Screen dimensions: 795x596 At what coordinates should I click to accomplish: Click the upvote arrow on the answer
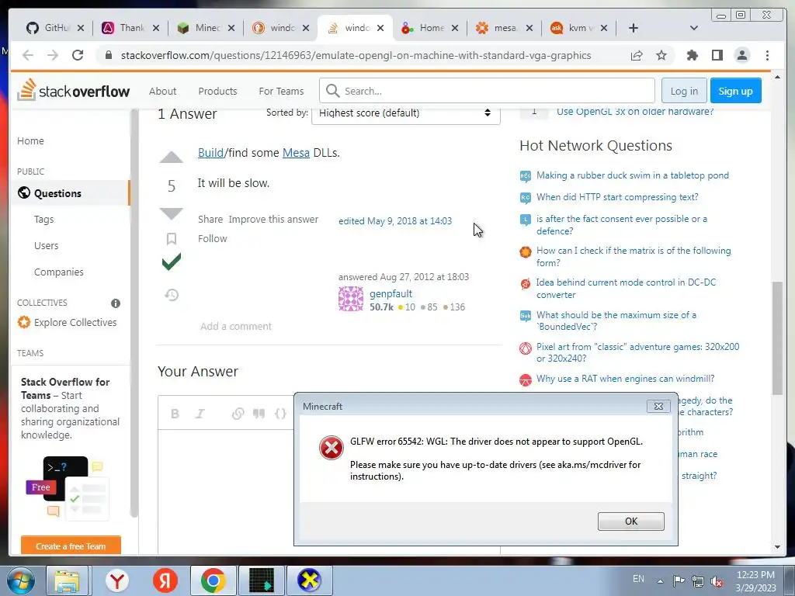point(172,157)
